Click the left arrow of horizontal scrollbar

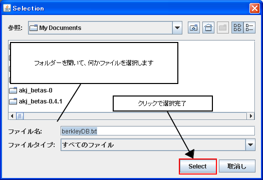[x=12, y=116]
